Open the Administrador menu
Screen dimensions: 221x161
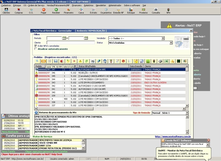tap(115, 5)
